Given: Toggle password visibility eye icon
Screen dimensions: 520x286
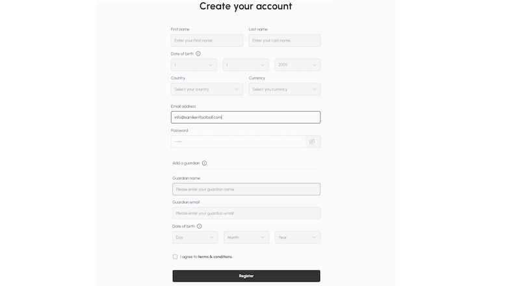Looking at the screenshot, I should [x=312, y=141].
